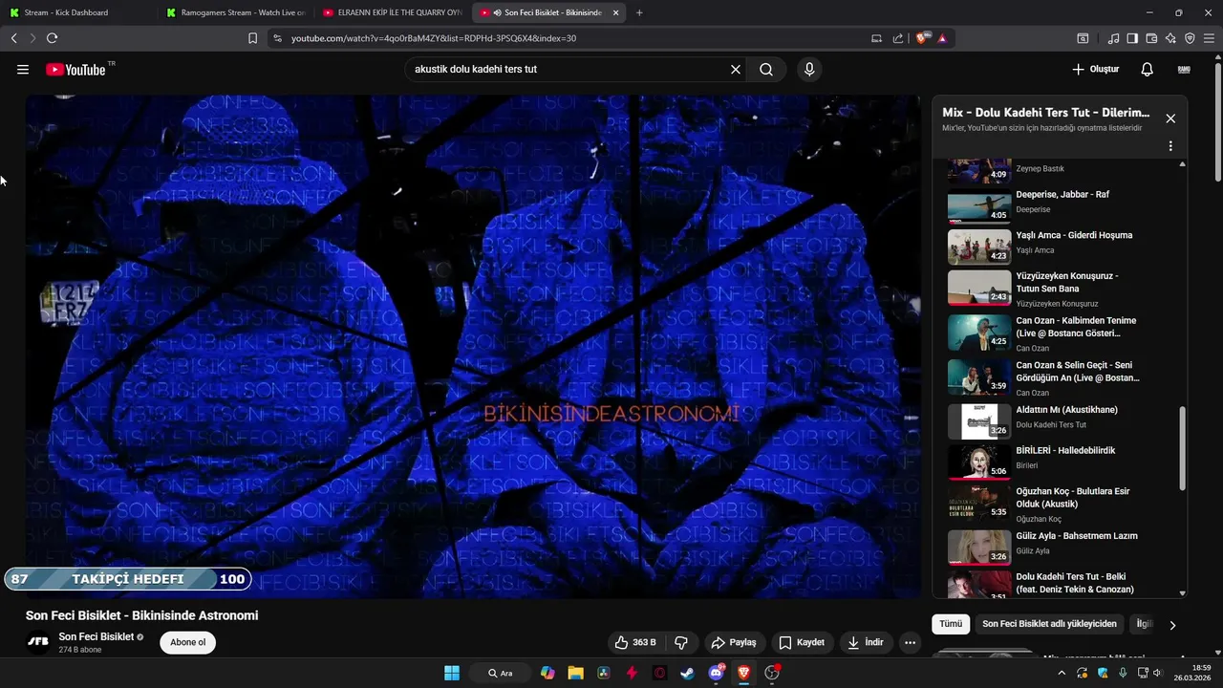1223x688 pixels.
Task: Open the Windows Start menu
Action: click(452, 673)
